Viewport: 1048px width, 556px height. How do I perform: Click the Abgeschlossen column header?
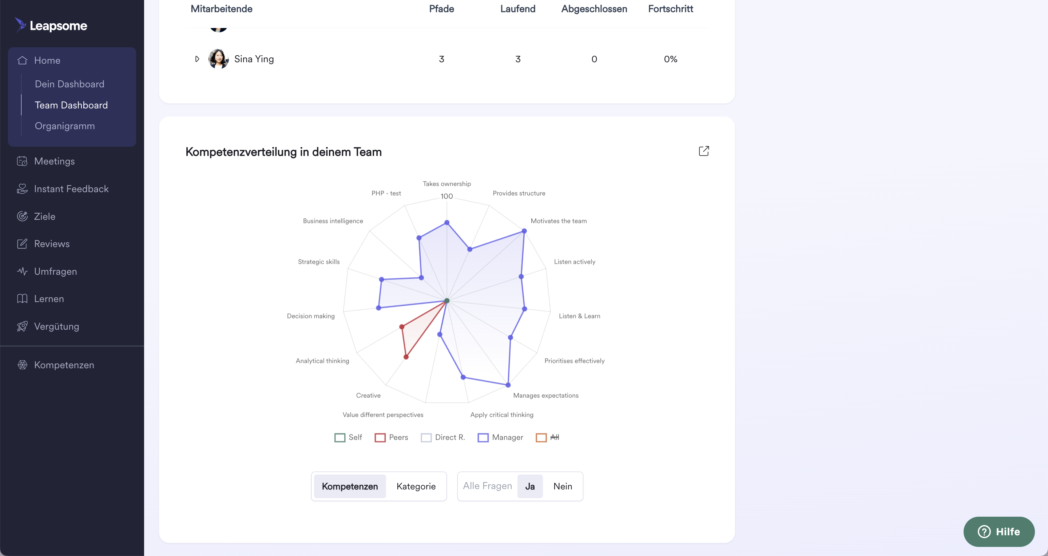[x=594, y=8]
